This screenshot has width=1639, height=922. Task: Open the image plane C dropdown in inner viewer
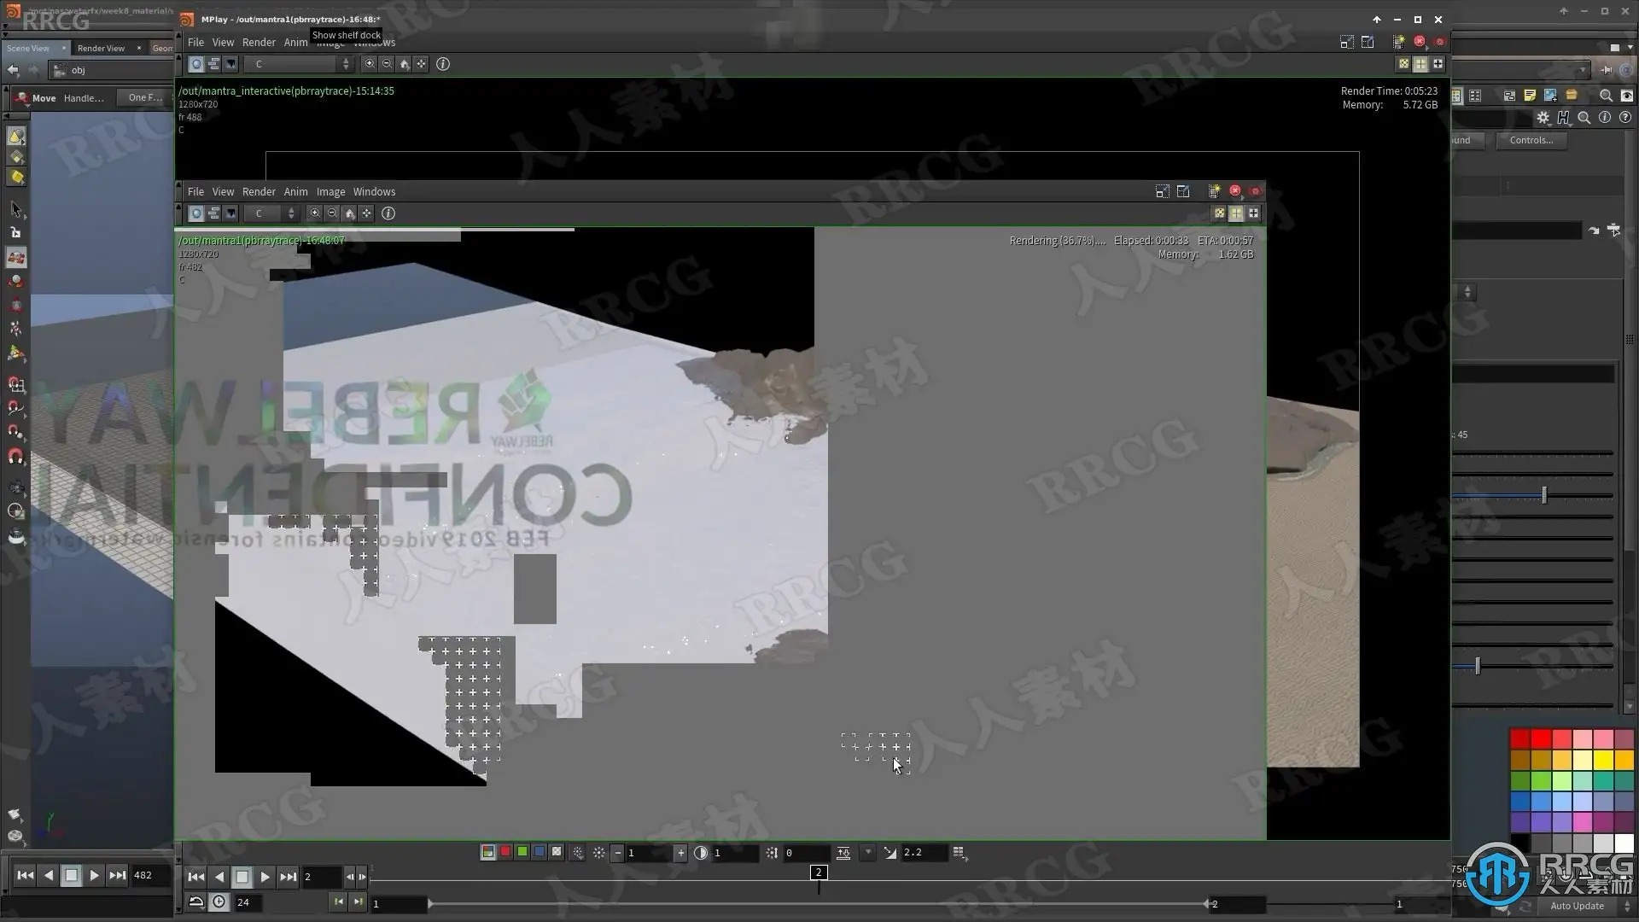272,213
